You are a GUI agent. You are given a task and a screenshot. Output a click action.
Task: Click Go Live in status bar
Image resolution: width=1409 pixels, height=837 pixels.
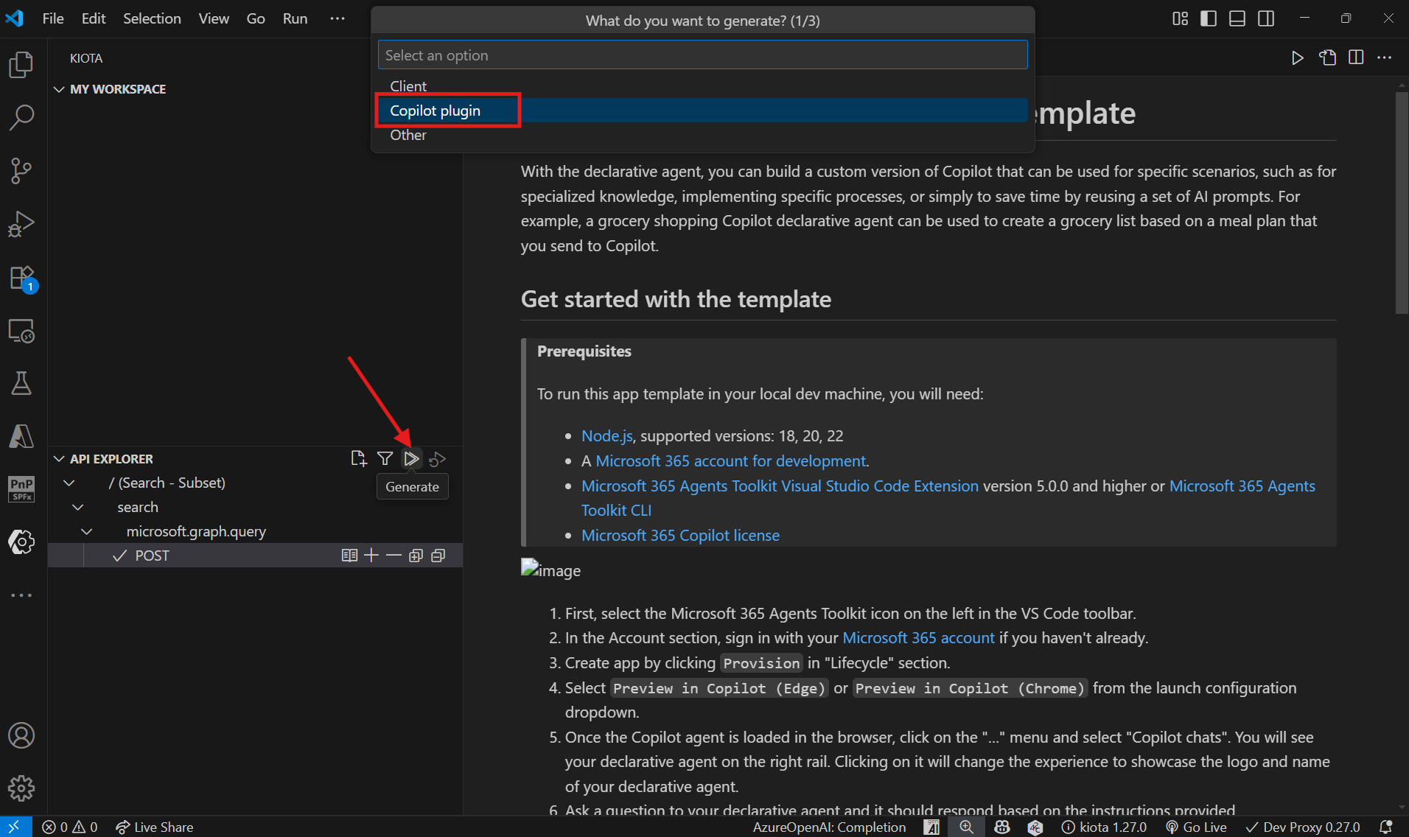[1196, 827]
